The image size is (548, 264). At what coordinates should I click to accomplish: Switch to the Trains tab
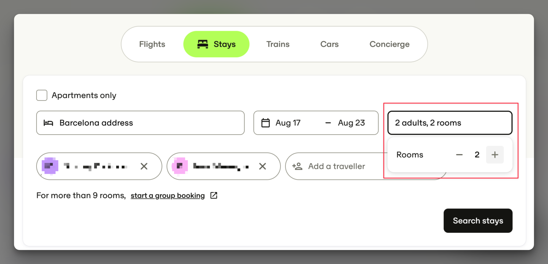pos(278,44)
